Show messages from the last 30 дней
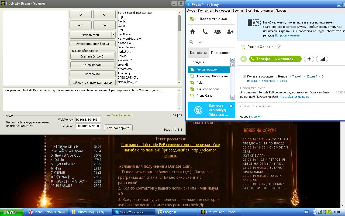Viewport: 345px width, 216px height. click(312, 76)
